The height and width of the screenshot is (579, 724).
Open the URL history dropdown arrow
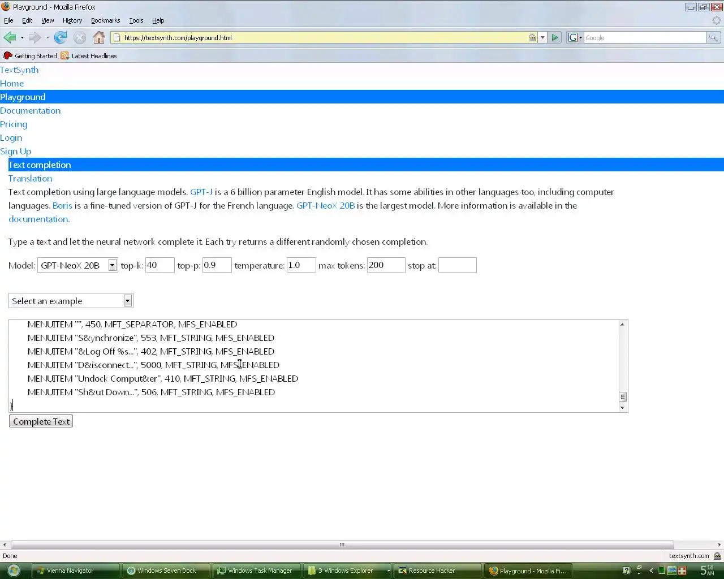tap(542, 38)
